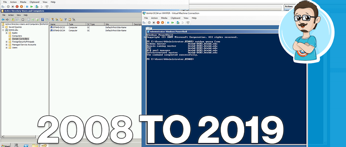Open PowerShell from the taskbar
Viewport: 346px width, 147px height.
tap(26, 145)
